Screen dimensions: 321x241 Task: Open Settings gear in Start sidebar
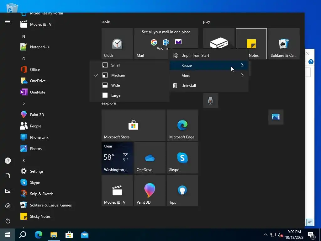coord(8,206)
